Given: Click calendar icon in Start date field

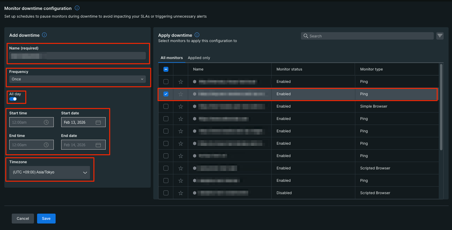Looking at the screenshot, I should pyautogui.click(x=98, y=122).
